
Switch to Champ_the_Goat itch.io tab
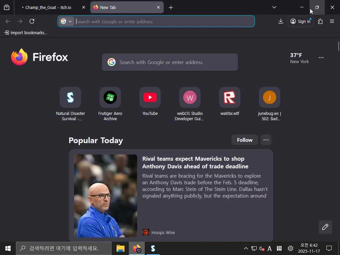click(48, 7)
